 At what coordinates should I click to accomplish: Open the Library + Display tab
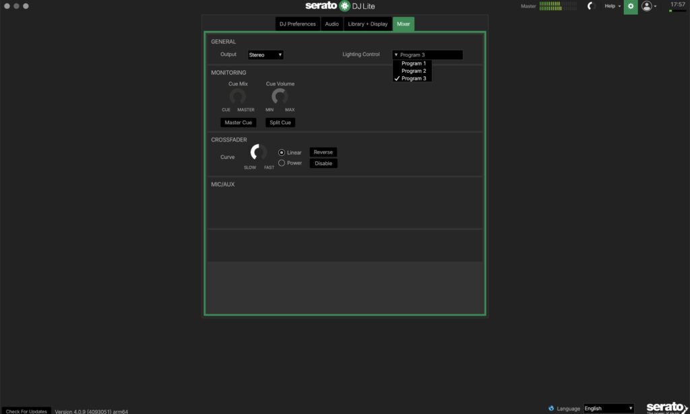tap(367, 24)
